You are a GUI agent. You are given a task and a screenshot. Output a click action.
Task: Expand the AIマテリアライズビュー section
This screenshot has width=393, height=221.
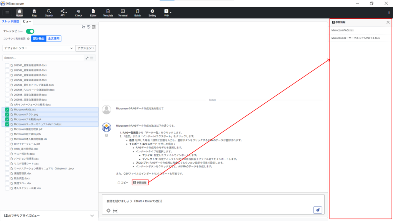click(x=49, y=216)
